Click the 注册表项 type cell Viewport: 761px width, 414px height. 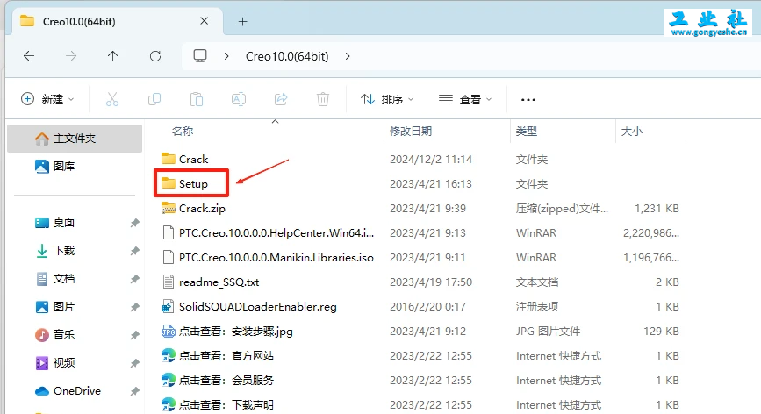coord(537,306)
